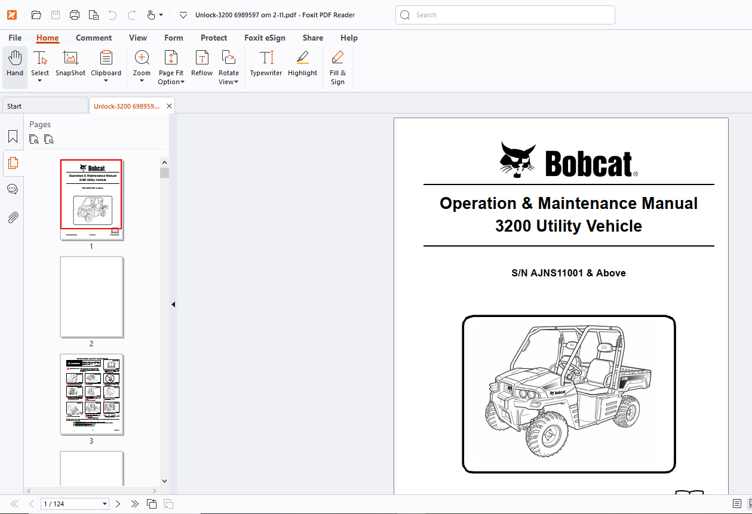Open the Attachments paperclip panel
Image resolution: width=752 pixels, height=514 pixels.
(13, 217)
